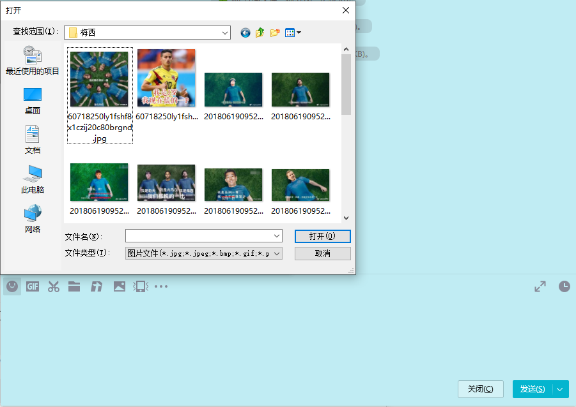
Task: Select file name 60718250ly1fsh... under yellow jersey
Action: pos(167,117)
